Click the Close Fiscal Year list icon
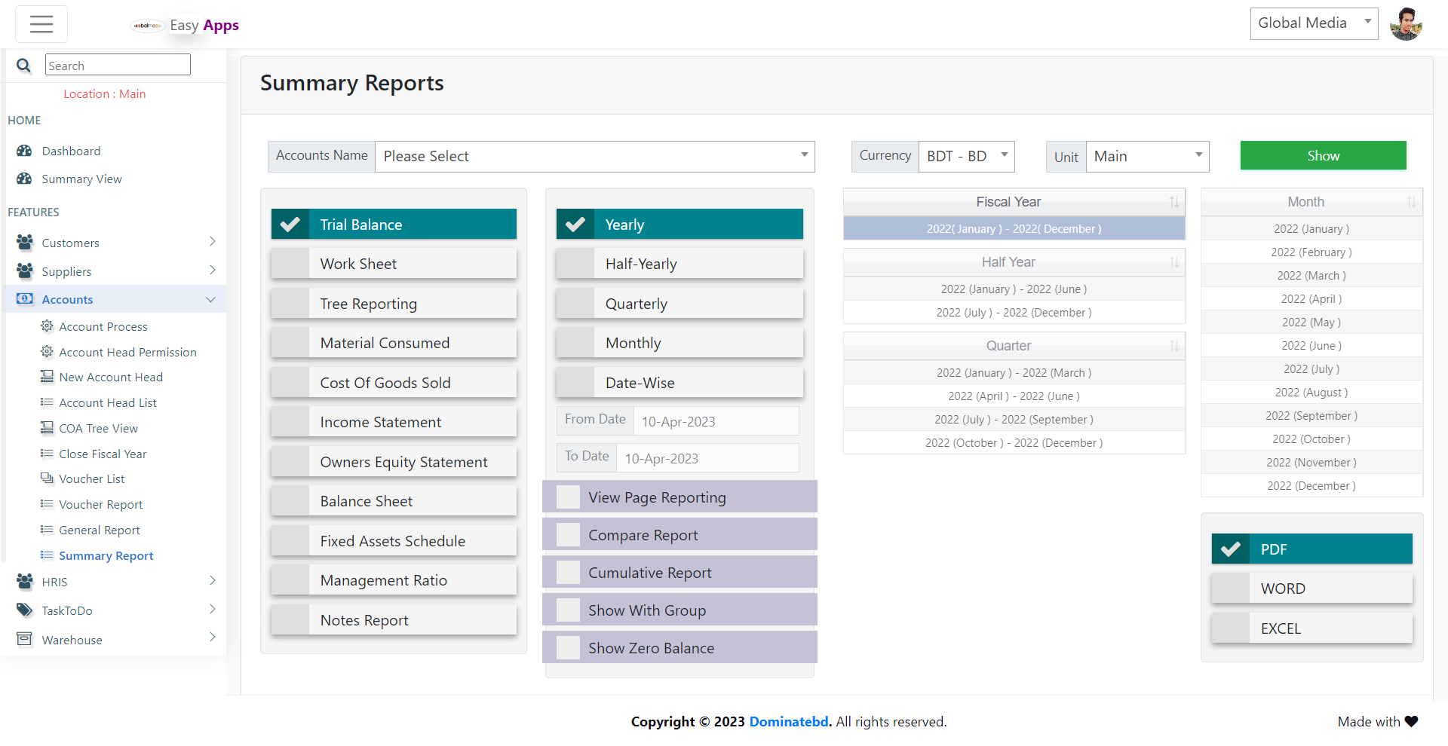Image resolution: width=1448 pixels, height=746 pixels. coord(47,454)
